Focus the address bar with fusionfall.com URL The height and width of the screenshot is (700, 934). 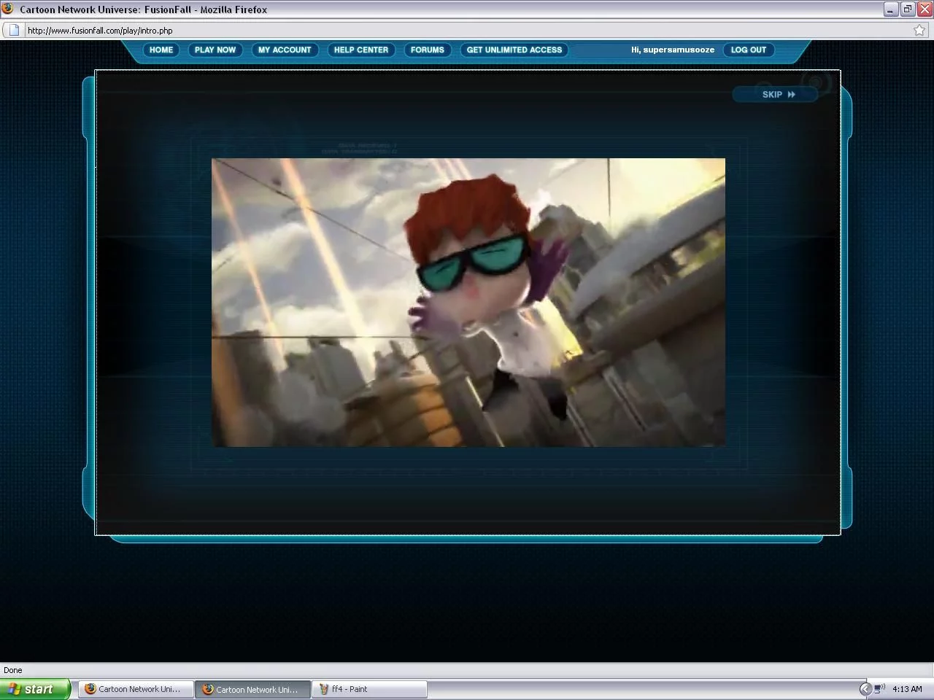point(467,30)
